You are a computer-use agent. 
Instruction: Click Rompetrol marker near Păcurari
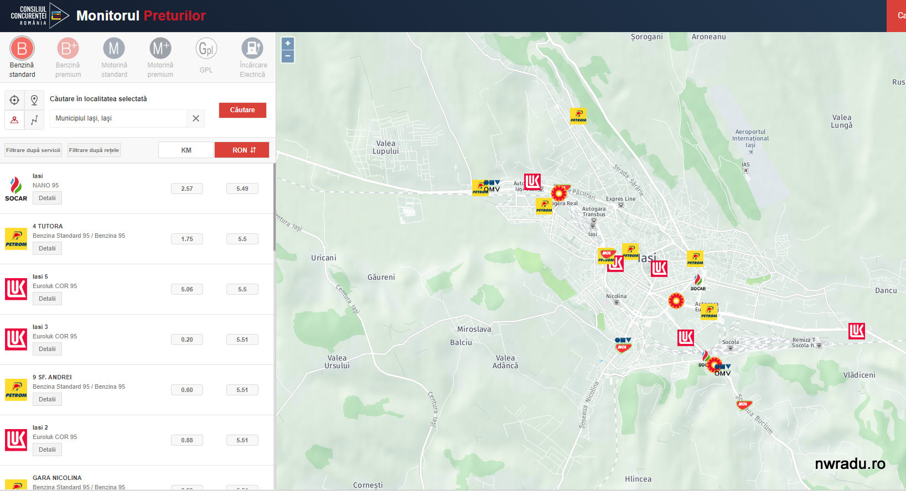pos(560,193)
